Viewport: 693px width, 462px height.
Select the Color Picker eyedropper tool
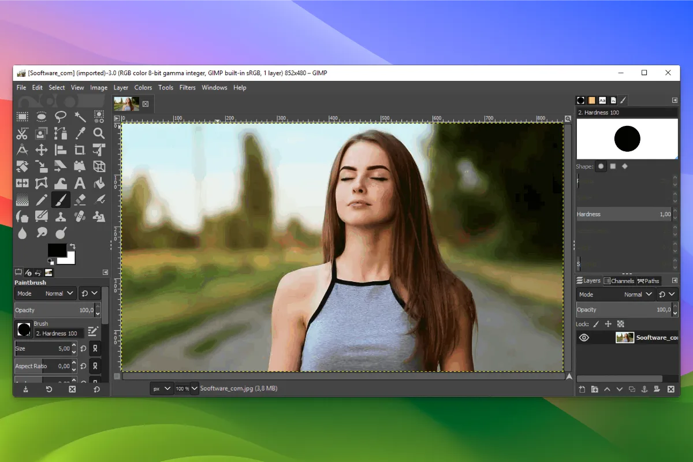pyautogui.click(x=80, y=133)
